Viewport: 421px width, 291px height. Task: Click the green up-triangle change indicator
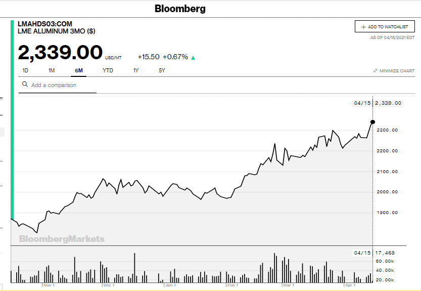pos(193,58)
